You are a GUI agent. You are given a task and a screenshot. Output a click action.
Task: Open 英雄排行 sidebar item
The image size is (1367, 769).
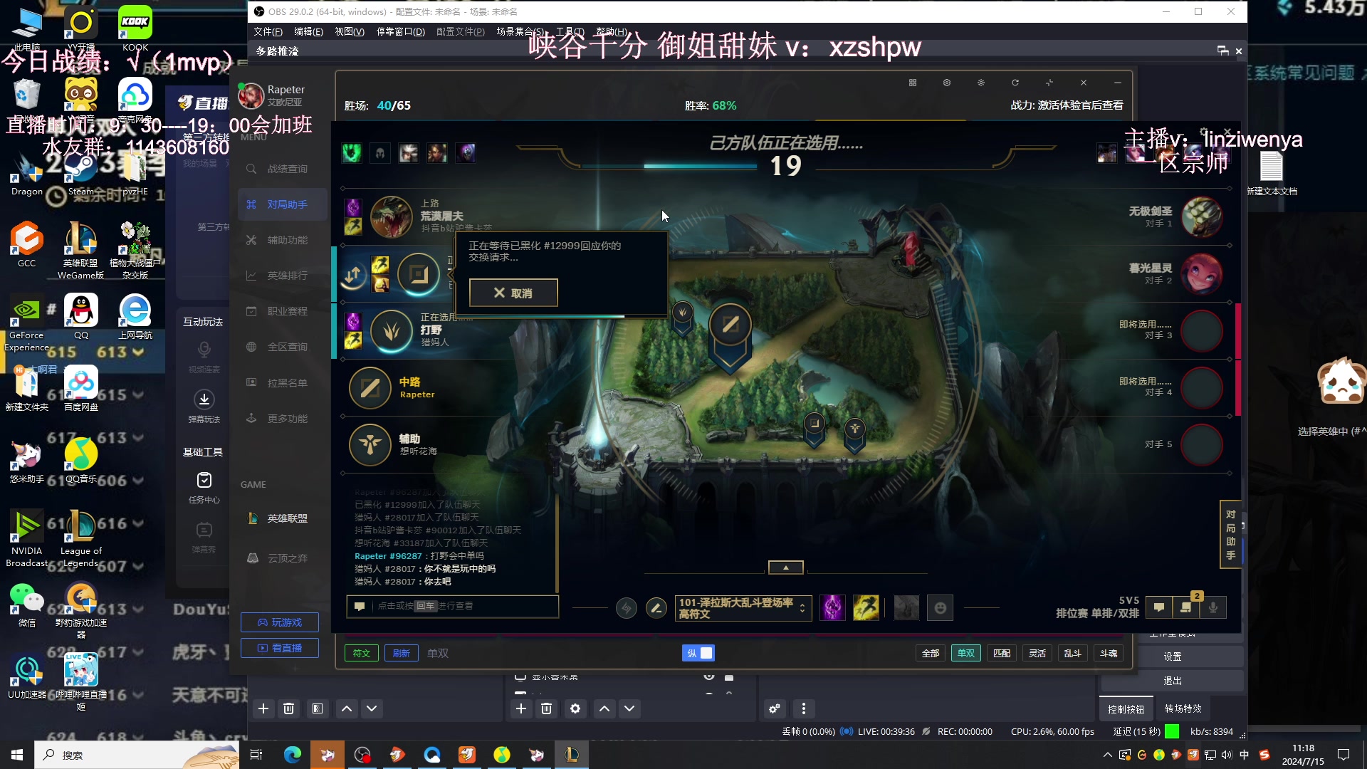click(278, 276)
